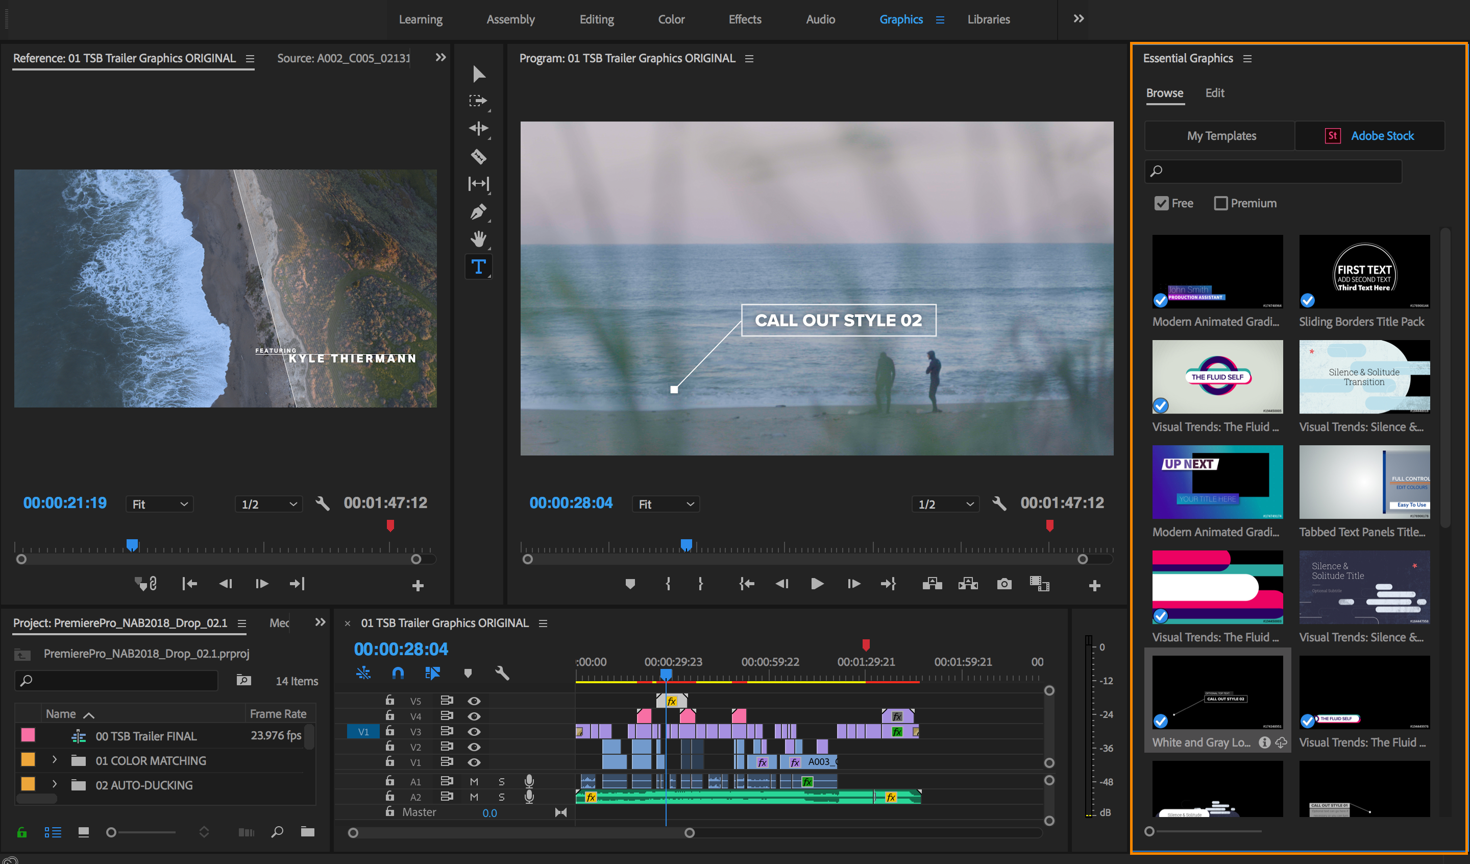Click the Wrench settings icon in timeline
This screenshot has height=864, width=1470.
point(503,673)
